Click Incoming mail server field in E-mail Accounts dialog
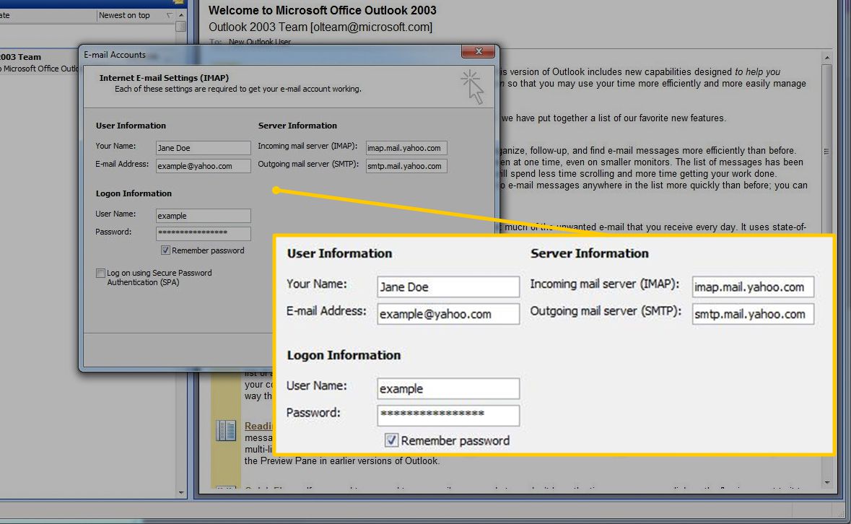The image size is (851, 524). [406, 147]
